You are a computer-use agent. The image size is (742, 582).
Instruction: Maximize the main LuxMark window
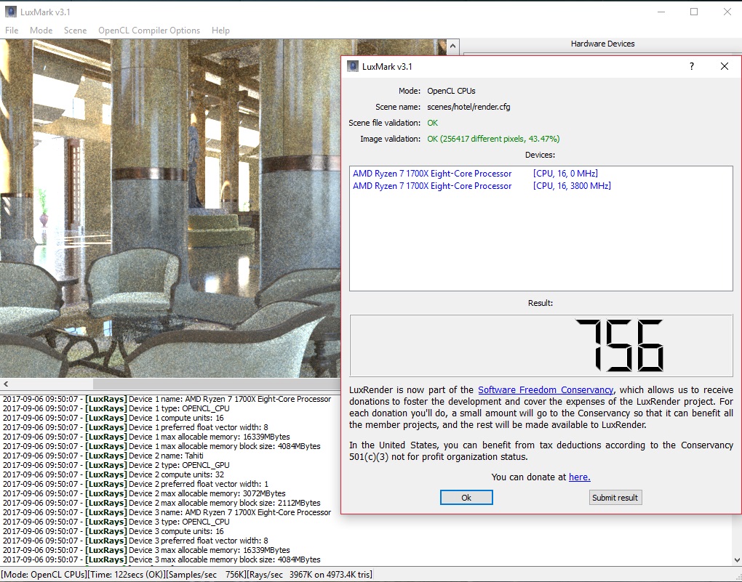point(694,12)
